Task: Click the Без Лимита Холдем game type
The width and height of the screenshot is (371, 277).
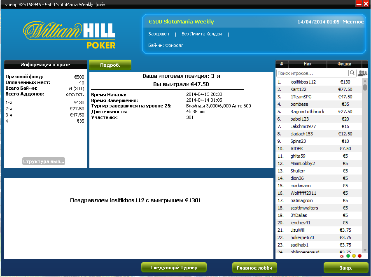Action: (202, 34)
